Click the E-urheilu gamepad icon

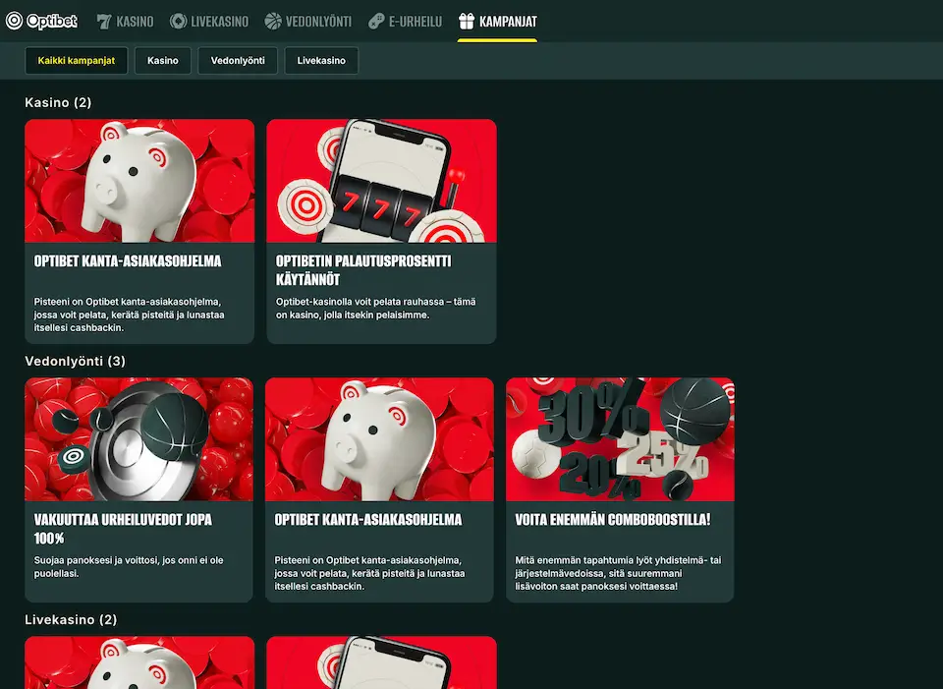point(376,21)
